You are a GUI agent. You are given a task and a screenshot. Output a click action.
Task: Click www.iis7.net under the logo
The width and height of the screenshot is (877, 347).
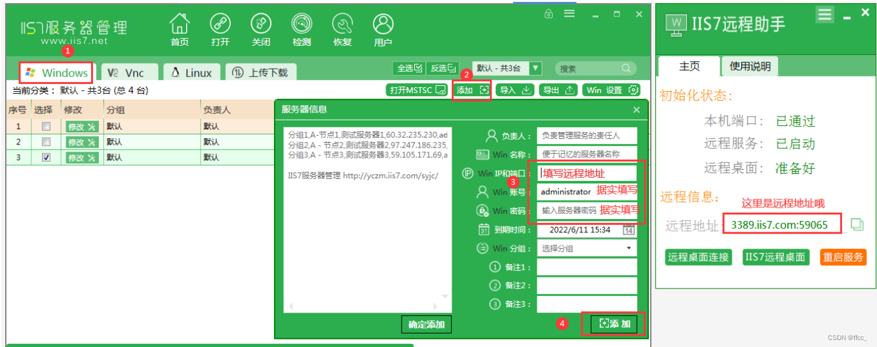coord(74,41)
